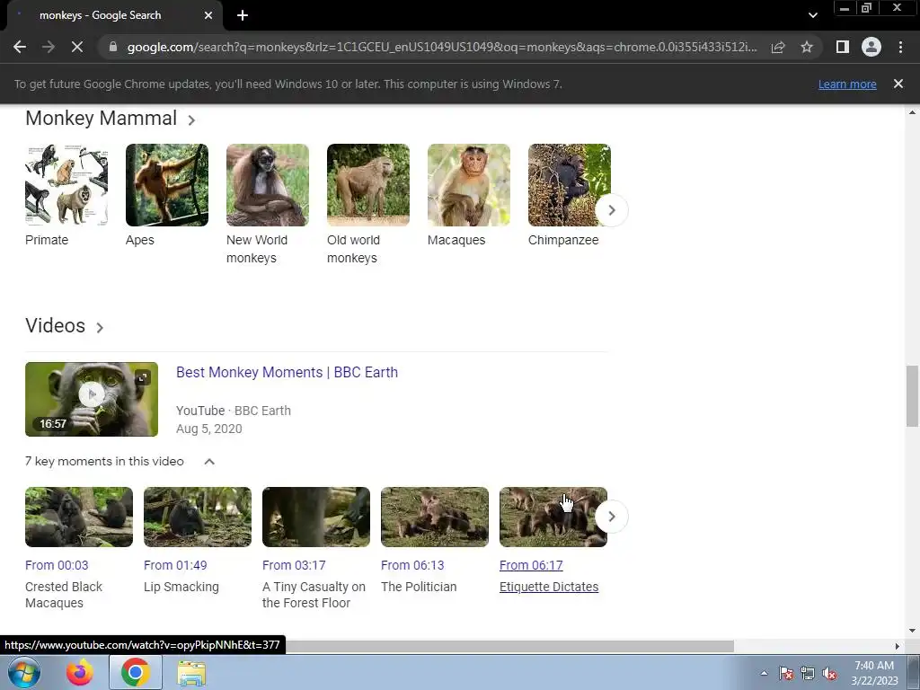This screenshot has height=690, width=920.
Task: Open the network status tray icon
Action: pyautogui.click(x=808, y=673)
